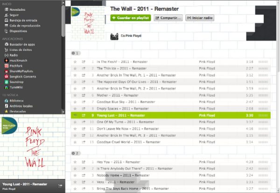The width and height of the screenshot is (280, 193).
Task: Share the now-playing song from bottom bar
Action: [x=60, y=186]
